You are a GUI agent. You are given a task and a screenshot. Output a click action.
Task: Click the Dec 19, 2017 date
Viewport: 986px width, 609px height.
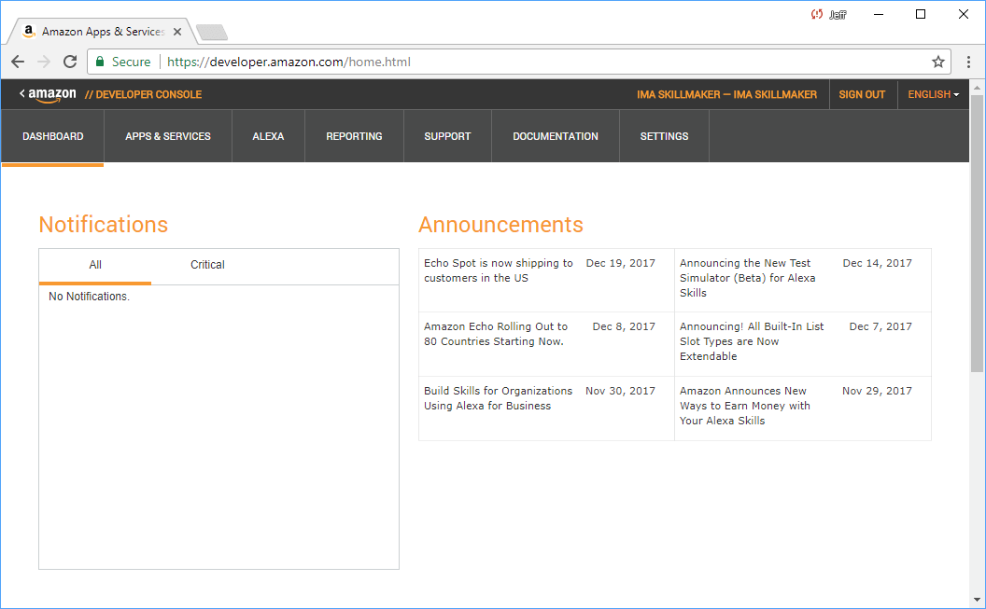click(620, 263)
